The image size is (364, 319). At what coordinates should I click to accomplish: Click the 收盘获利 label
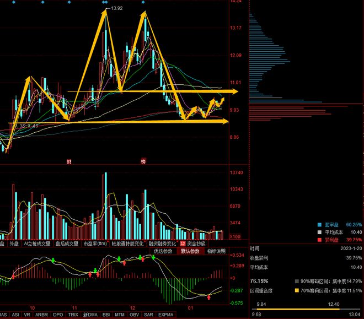(259, 258)
